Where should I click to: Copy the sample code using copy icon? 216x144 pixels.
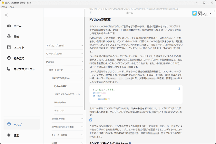click(x=179, y=89)
